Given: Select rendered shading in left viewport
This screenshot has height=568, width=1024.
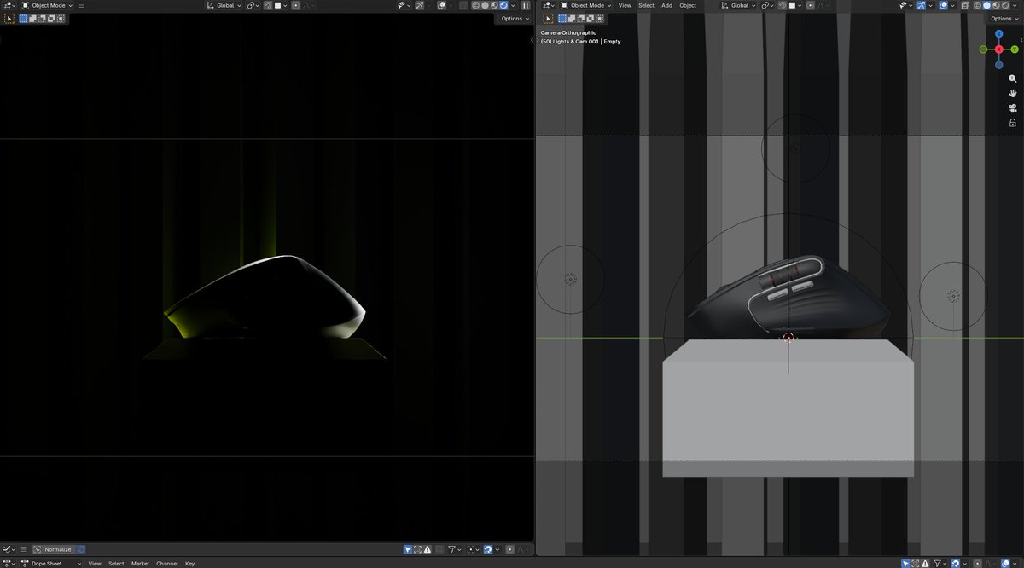Looking at the screenshot, I should [503, 5].
